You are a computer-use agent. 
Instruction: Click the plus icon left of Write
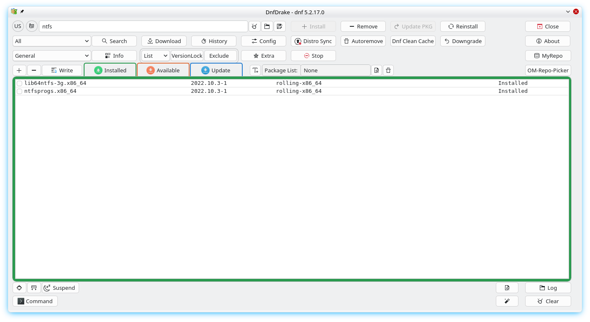click(x=19, y=70)
